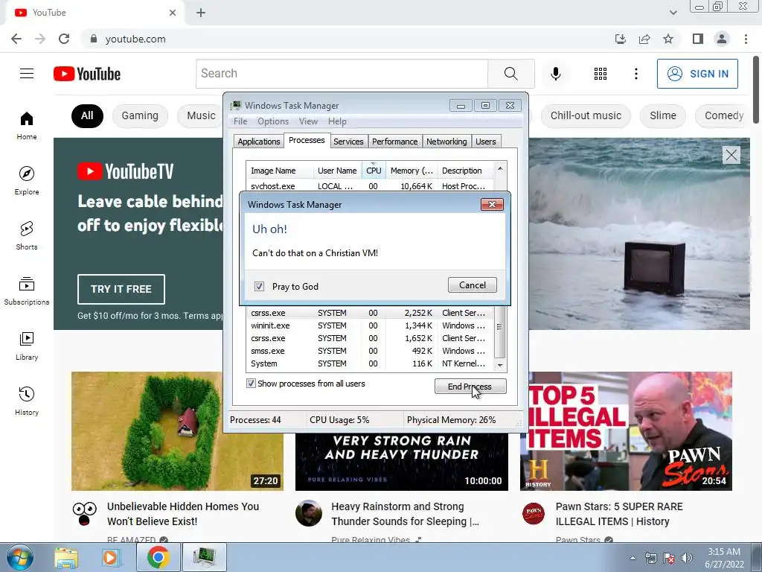The width and height of the screenshot is (762, 572).
Task: Click the YouTube logo
Action: pos(87,74)
